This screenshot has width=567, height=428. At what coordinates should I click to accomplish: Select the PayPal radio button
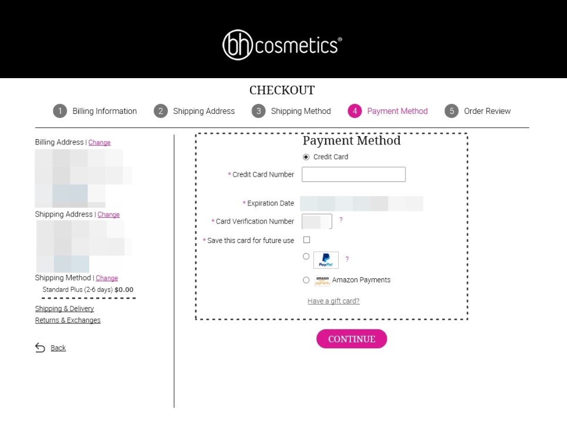pos(306,257)
